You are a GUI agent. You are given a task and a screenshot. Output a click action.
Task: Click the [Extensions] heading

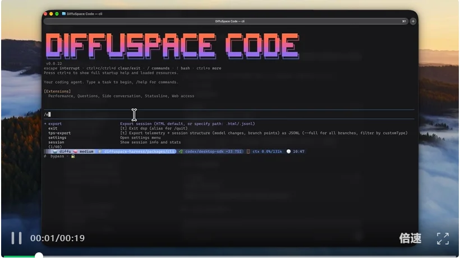(x=57, y=91)
